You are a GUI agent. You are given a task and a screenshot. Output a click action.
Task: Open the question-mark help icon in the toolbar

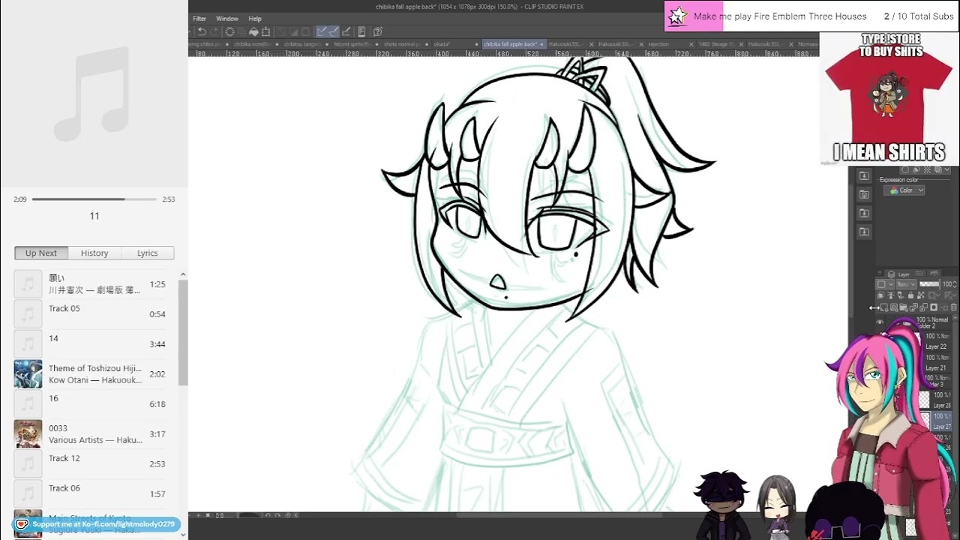click(377, 31)
